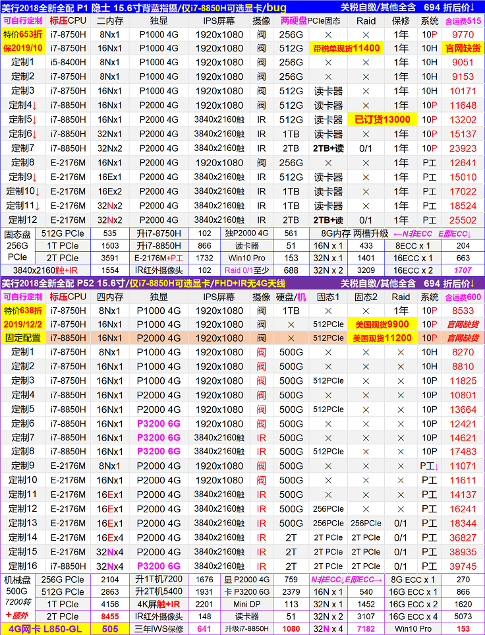Select the 4G网卡 L850-GL cell
Image resolution: width=485 pixels, height=635 pixels.
click(45, 629)
